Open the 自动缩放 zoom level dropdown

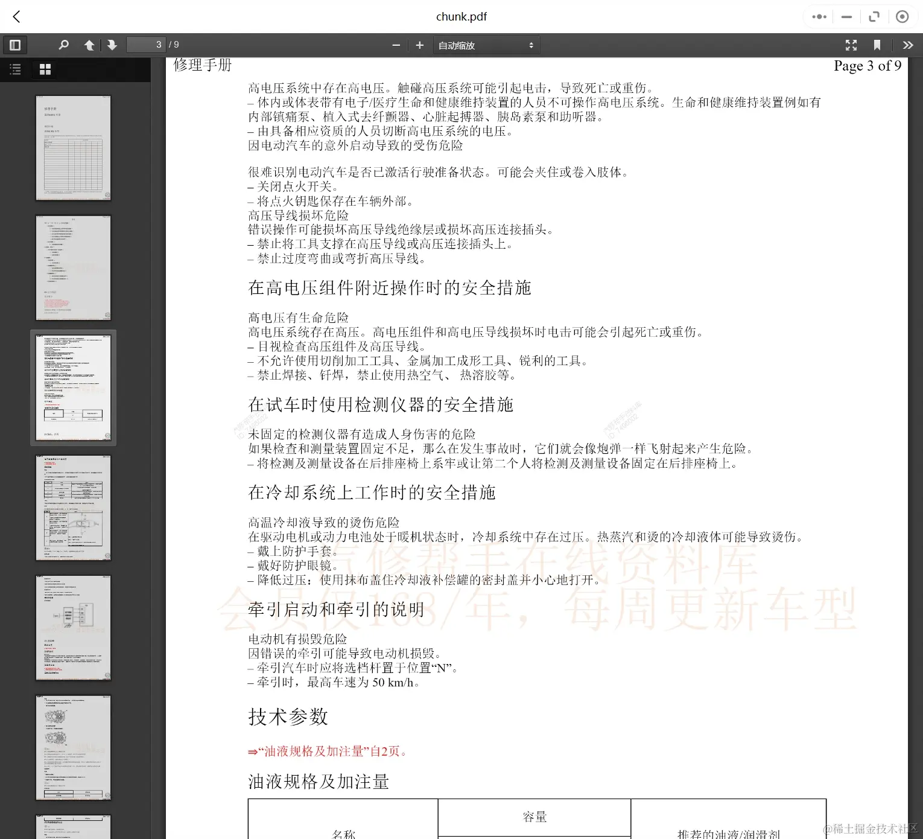pyautogui.click(x=486, y=45)
